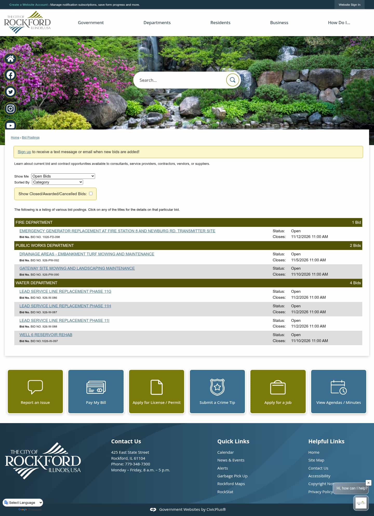Click Create a Website Account link
Image resolution: width=374 pixels, height=516 pixels.
(29, 5)
